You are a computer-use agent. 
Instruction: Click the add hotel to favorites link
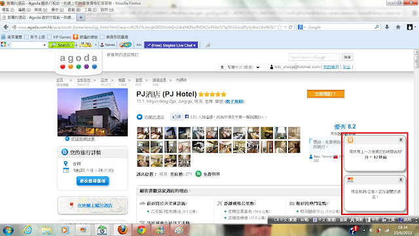tap(154, 117)
